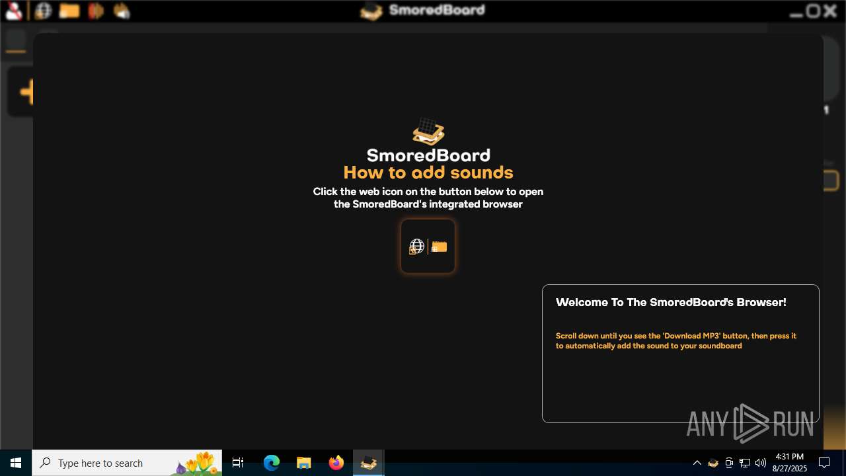
Task: Open the Action Center notifications
Action: (824, 463)
